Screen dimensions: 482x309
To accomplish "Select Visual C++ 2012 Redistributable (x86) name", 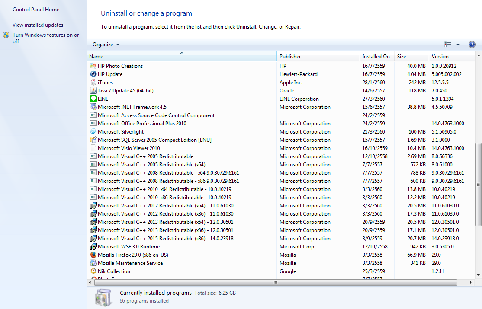I will [166, 214].
